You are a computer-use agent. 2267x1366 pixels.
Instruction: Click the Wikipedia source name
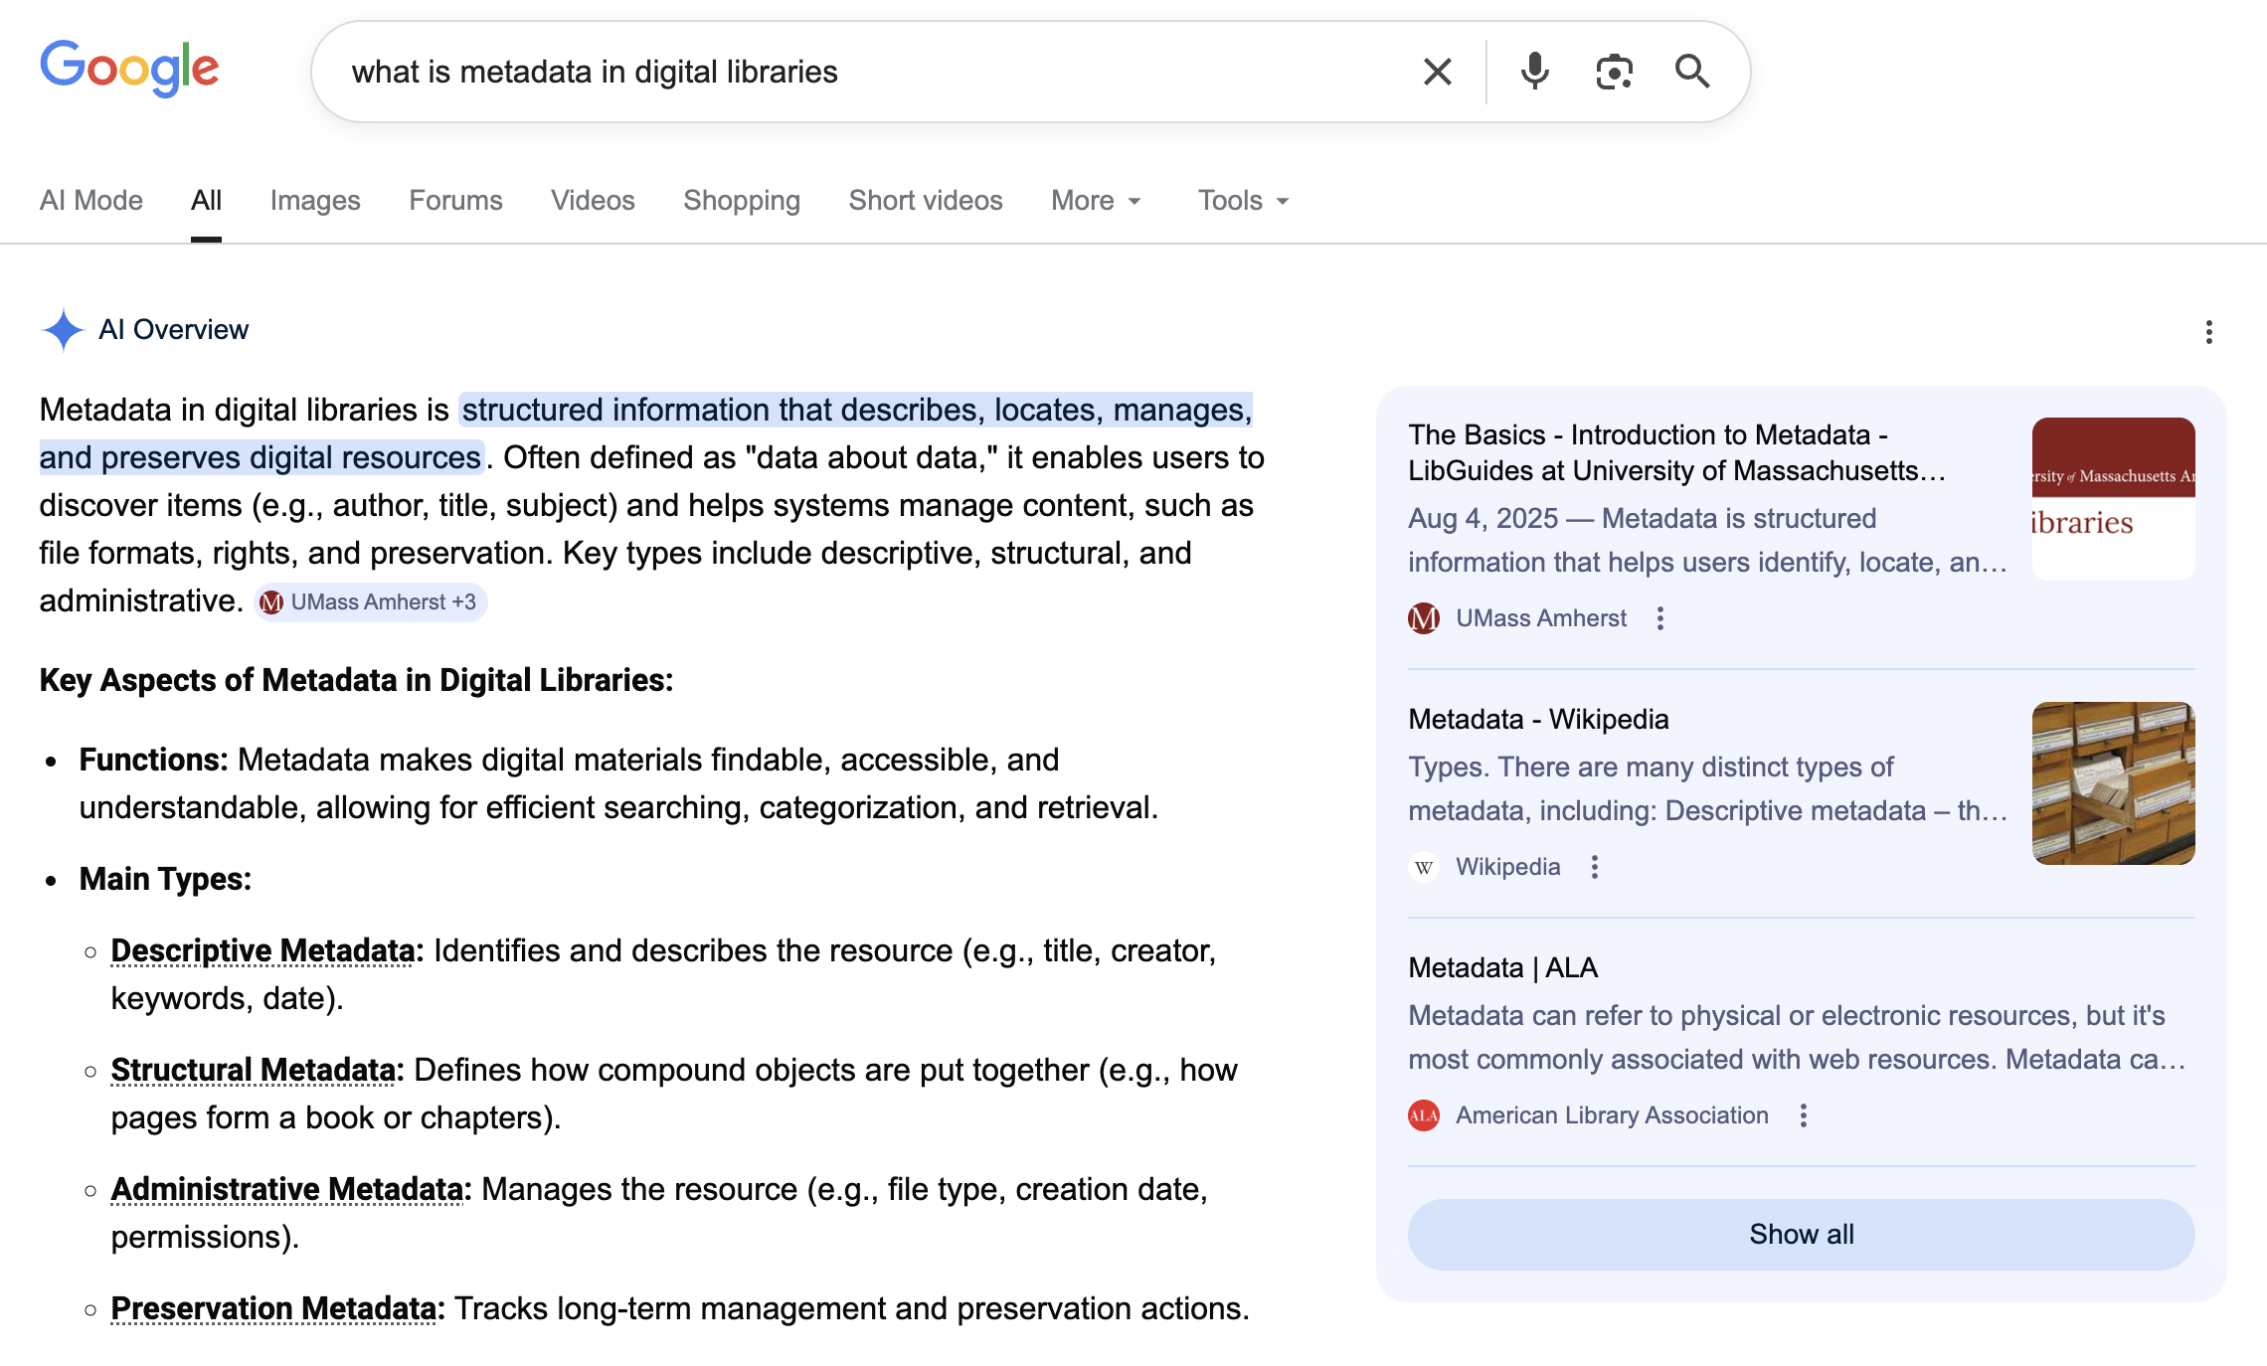(x=1508, y=867)
